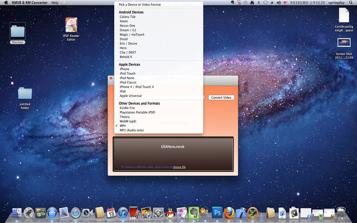Open iCal calendar showing 13
This screenshot has width=357, height=223.
[x=111, y=213]
